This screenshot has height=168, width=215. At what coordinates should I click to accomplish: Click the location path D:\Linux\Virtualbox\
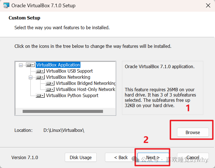point(64,130)
